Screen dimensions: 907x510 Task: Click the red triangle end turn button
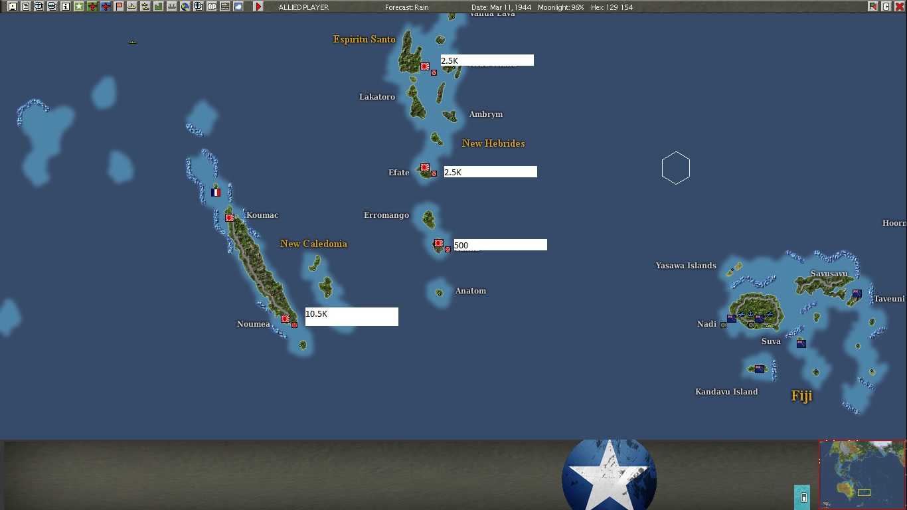tap(258, 7)
